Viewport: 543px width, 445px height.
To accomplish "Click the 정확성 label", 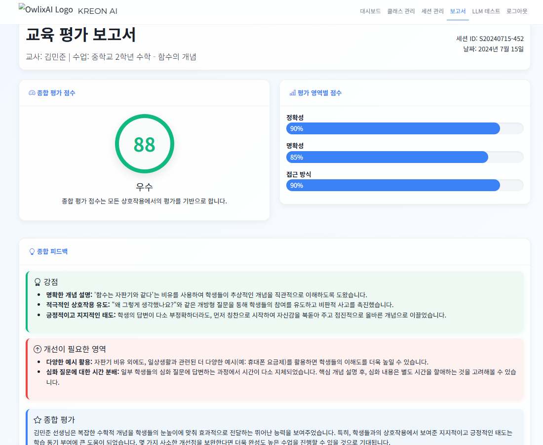I will [295, 118].
